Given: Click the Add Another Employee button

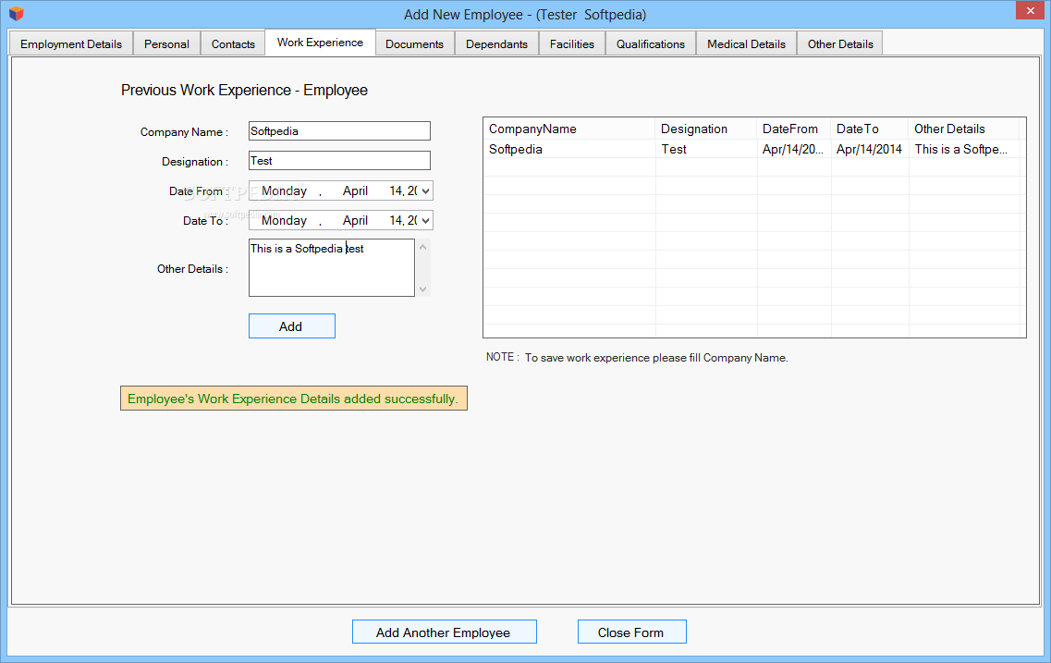Looking at the screenshot, I should tap(444, 632).
